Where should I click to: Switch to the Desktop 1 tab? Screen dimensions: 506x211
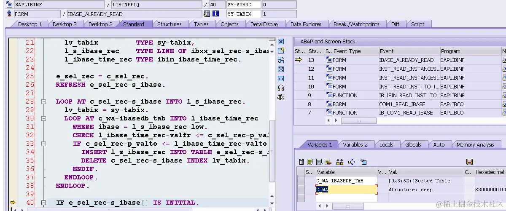coord(30,24)
